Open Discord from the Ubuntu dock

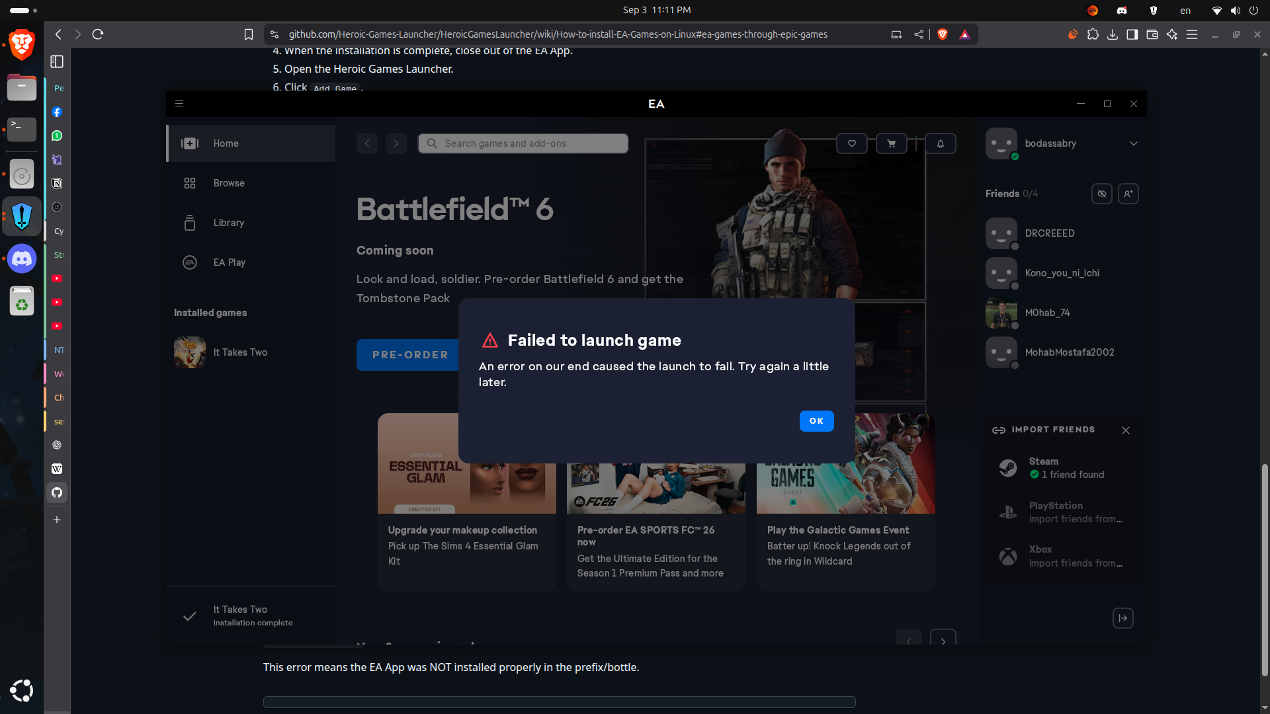[22, 258]
